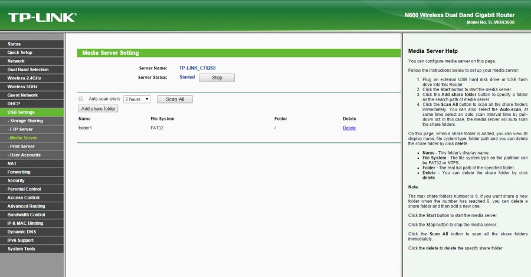The width and height of the screenshot is (531, 277).
Task: Open FTP Server settings
Action: point(22,129)
